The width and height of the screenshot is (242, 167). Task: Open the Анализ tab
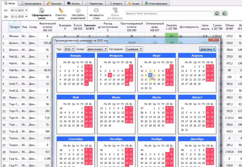pos(73,3)
